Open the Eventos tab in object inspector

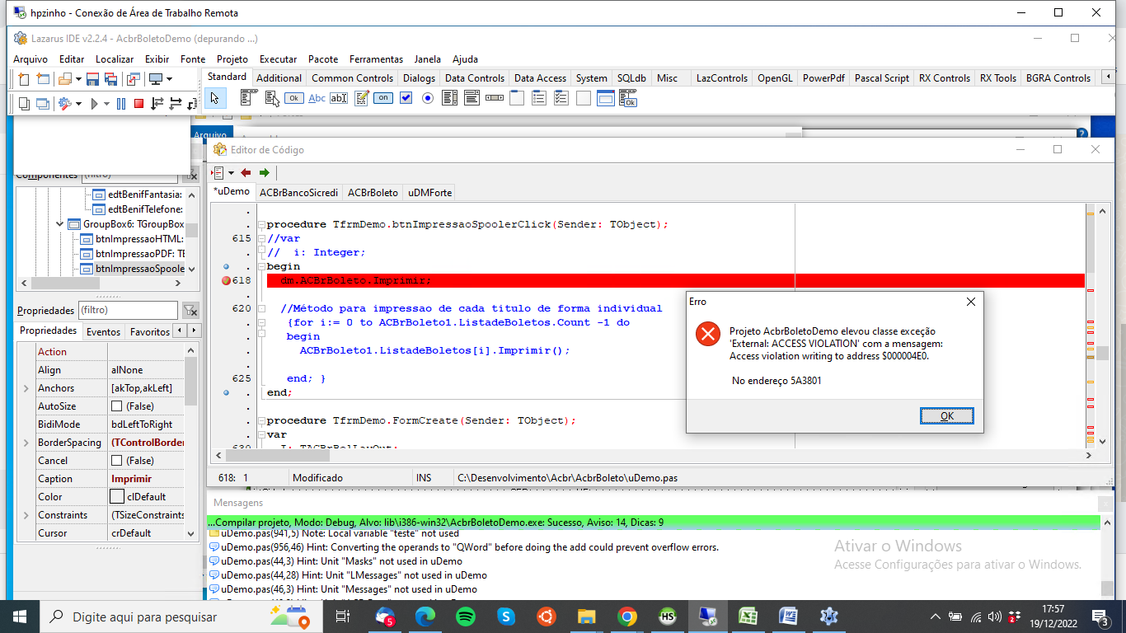[x=103, y=332]
